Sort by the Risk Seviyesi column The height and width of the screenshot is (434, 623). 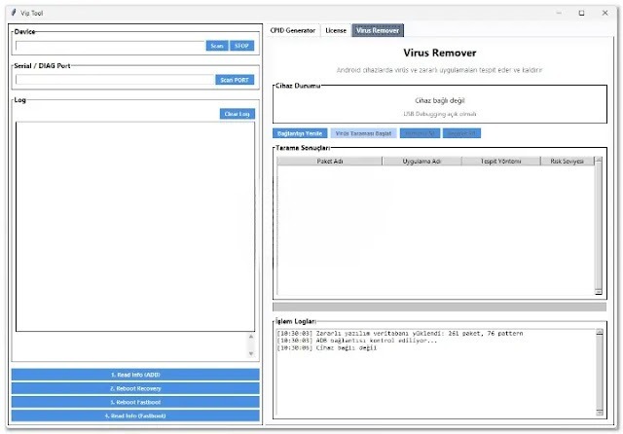[567, 162]
